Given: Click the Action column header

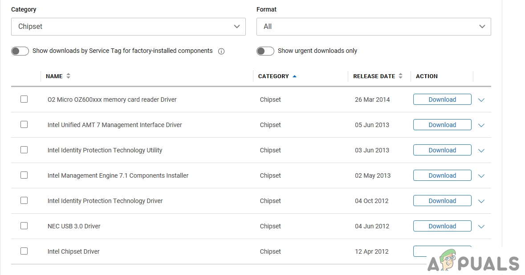Looking at the screenshot, I should click(427, 76).
